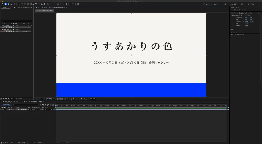
Task: Take snapshot with camera icon
Action: coord(81,99)
